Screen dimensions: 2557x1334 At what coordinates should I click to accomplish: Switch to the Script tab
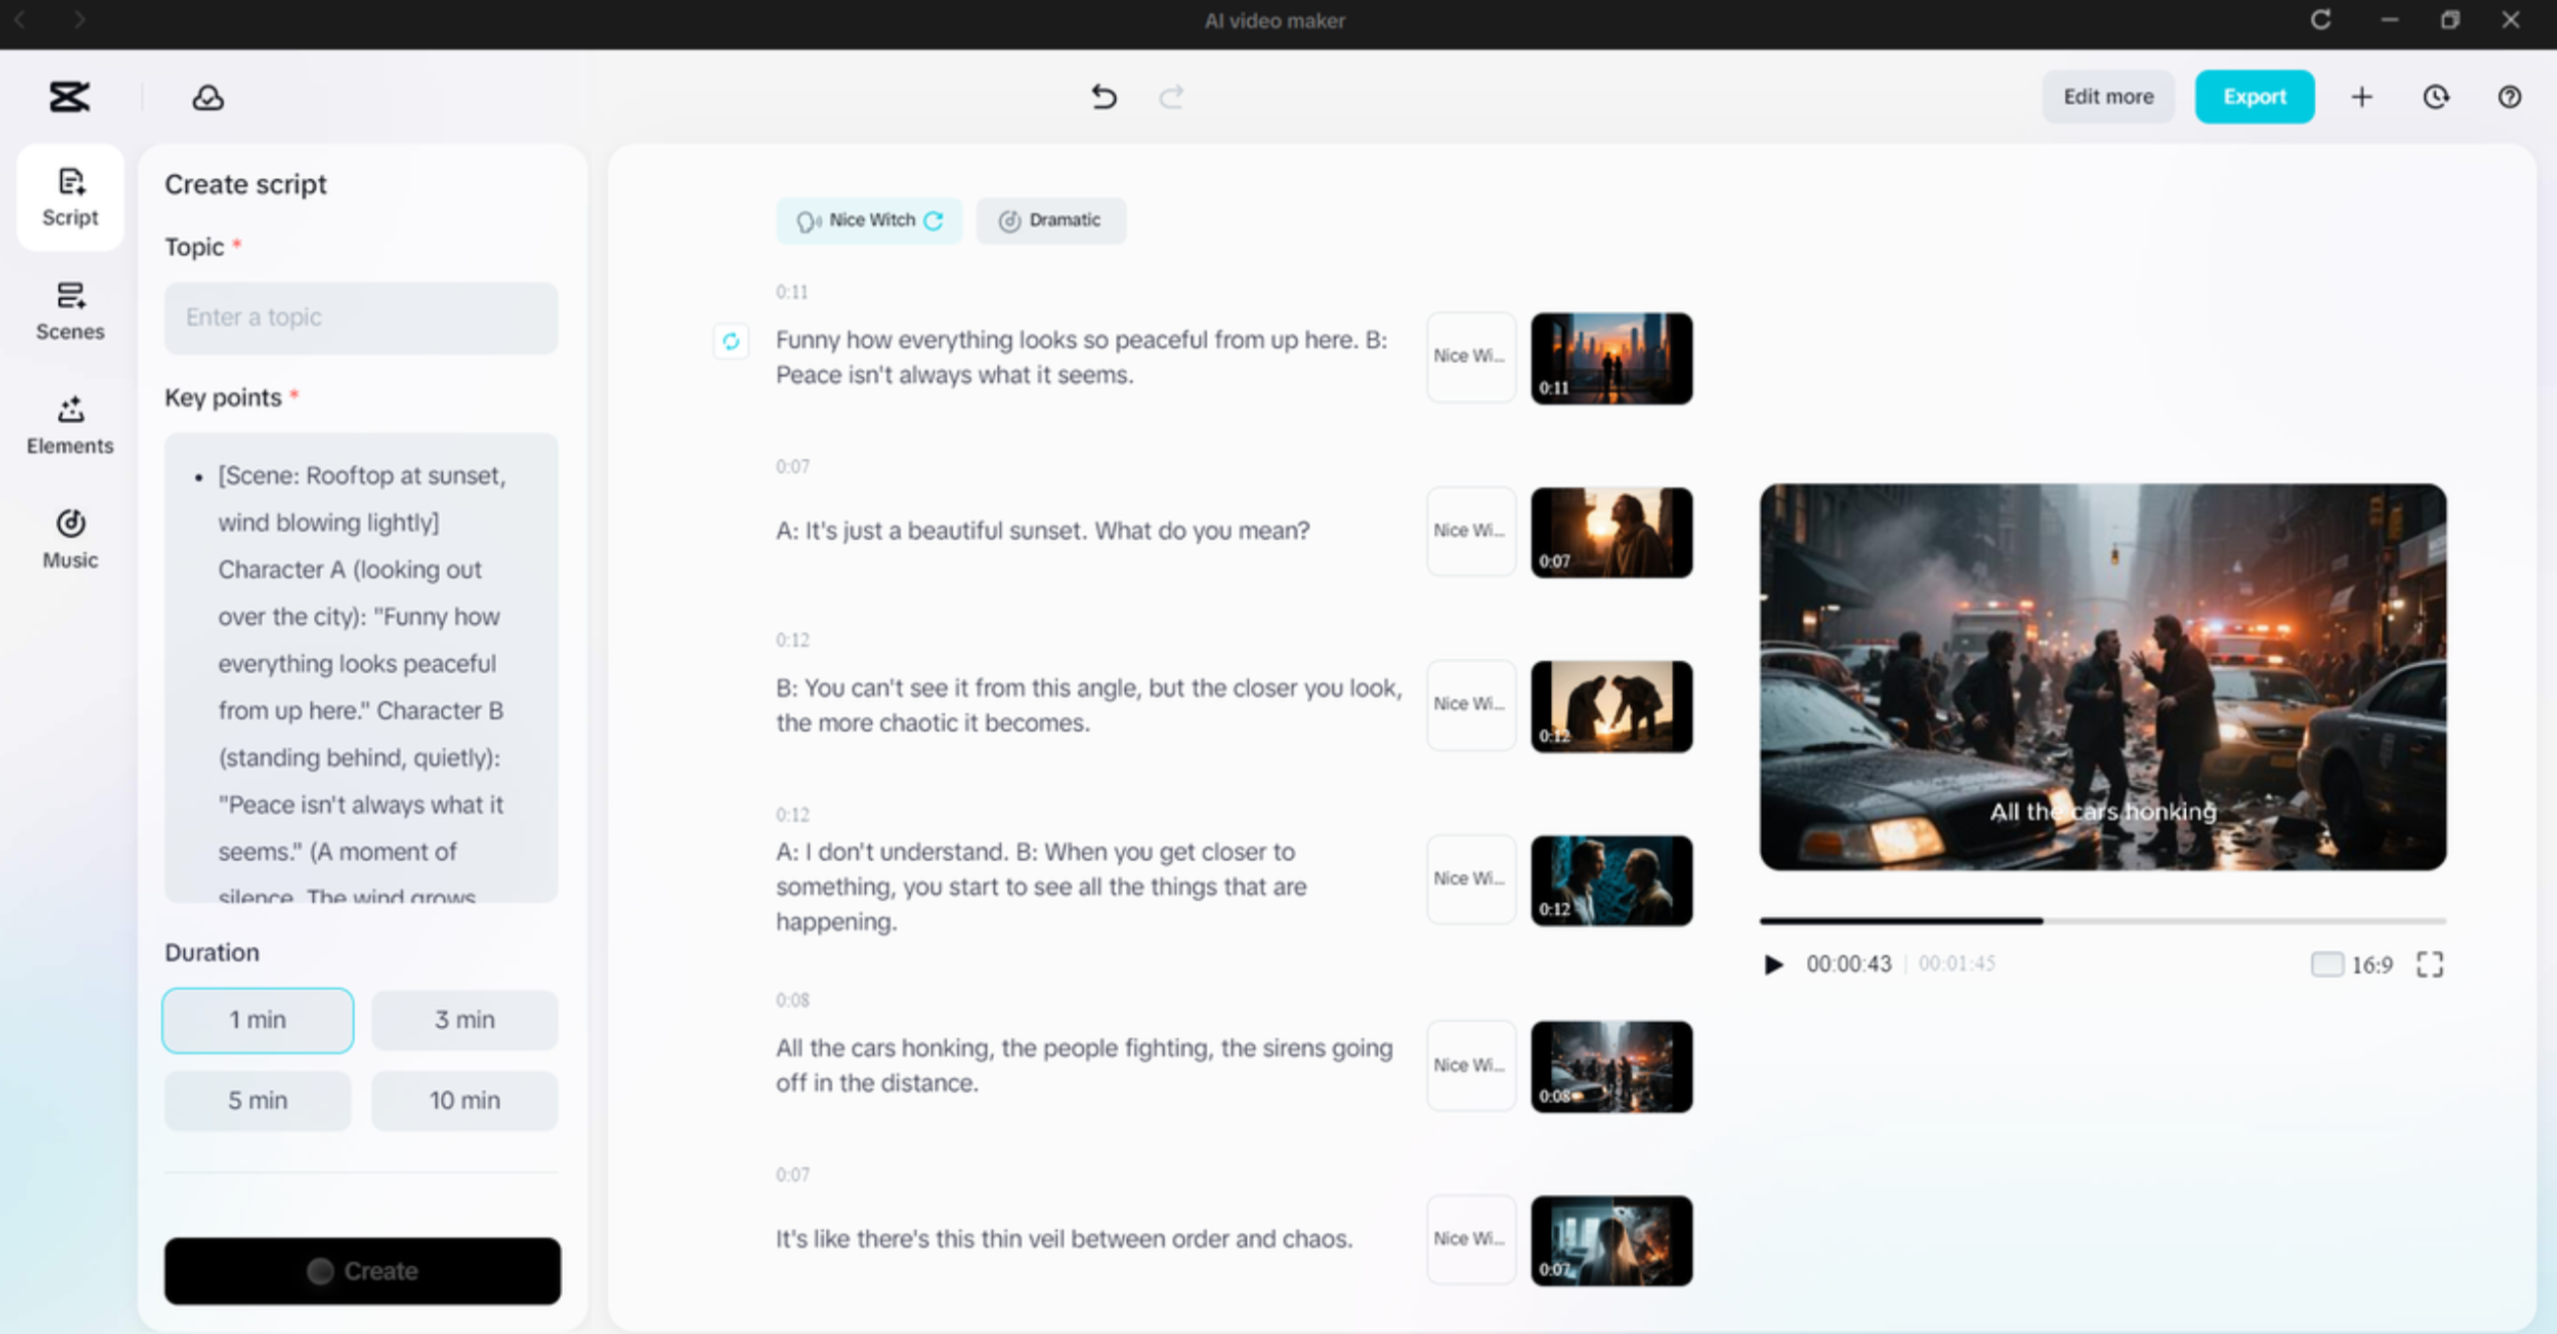(70, 198)
